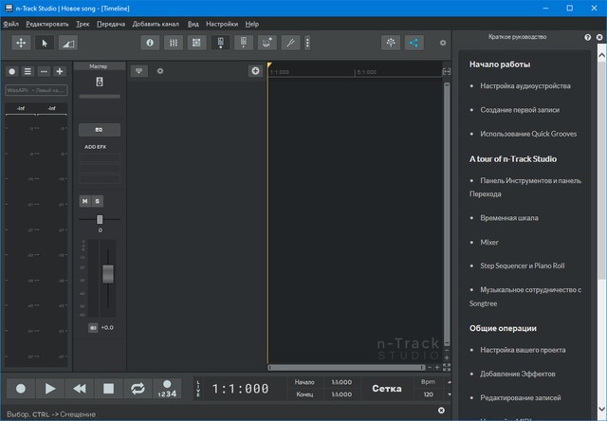This screenshot has width=607, height=421.
Task: Select the move/pan crosshair tool
Action: 21,43
